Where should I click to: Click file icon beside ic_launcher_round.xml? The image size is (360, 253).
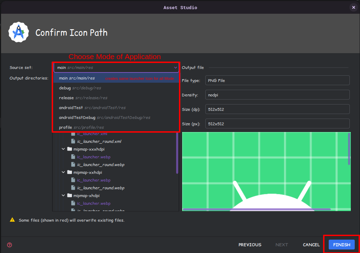pyautogui.click(x=73, y=141)
